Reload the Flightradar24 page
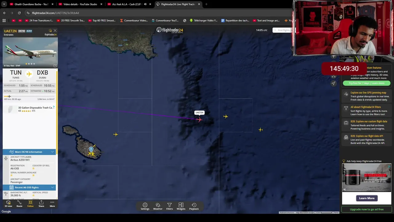The width and height of the screenshot is (394, 222). coord(19,13)
